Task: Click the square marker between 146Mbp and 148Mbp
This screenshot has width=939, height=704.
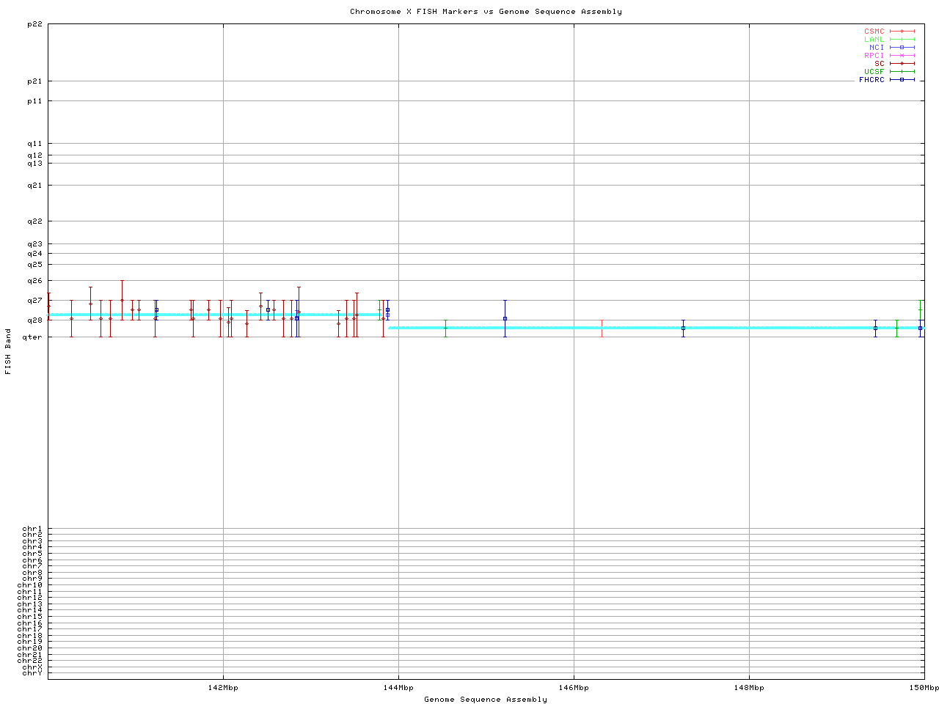Action: [x=683, y=328]
